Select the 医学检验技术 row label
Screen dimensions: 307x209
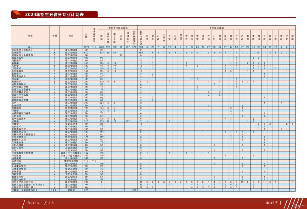click(19, 119)
